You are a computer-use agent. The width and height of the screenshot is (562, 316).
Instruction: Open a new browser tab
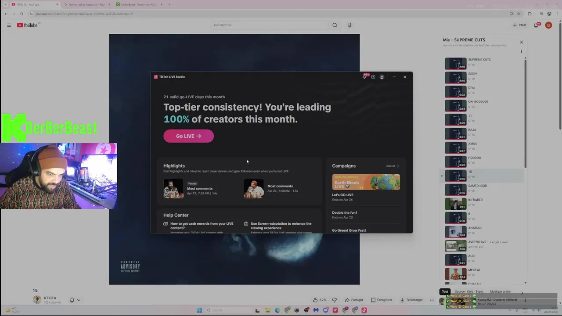tap(169, 4)
